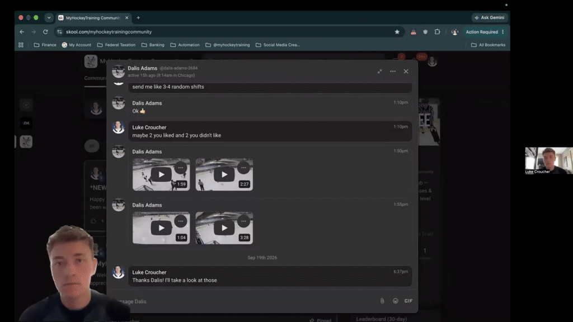Go back with the browser back arrow
Viewport: 573px width, 322px height.
point(22,32)
